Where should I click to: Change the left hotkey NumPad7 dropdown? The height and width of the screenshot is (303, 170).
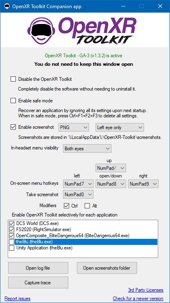point(78,184)
